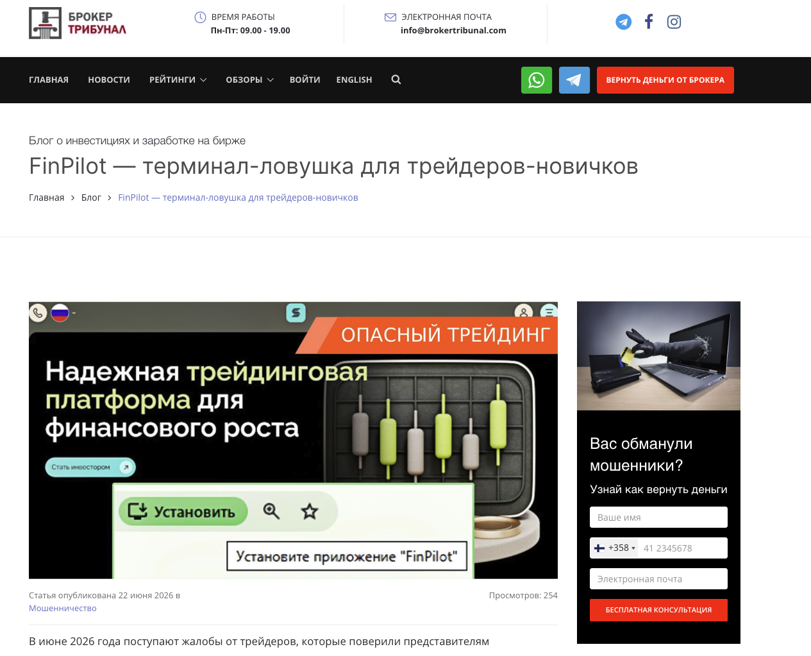Go to Новости menu item
811x656 pixels.
[109, 80]
